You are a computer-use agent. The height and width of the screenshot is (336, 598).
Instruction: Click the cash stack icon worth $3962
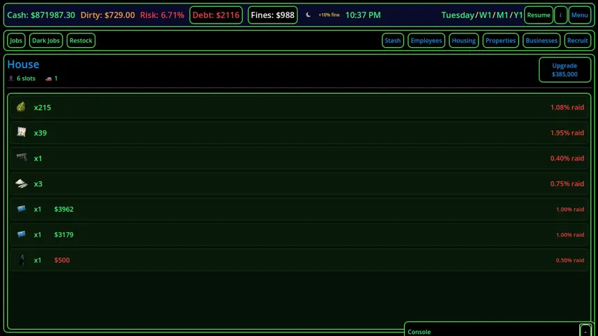coord(21,209)
